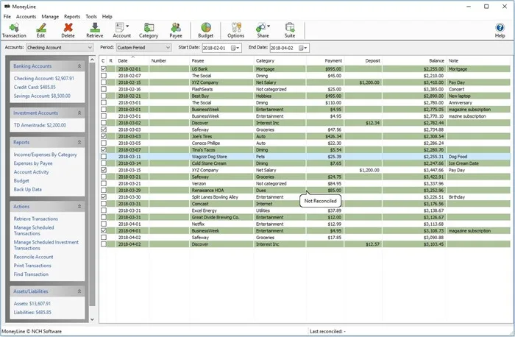Collapse the Reports panel

tap(79, 142)
